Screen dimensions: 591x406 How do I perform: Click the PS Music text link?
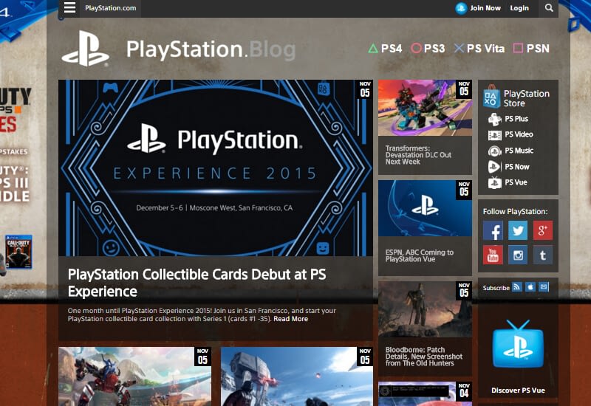519,151
